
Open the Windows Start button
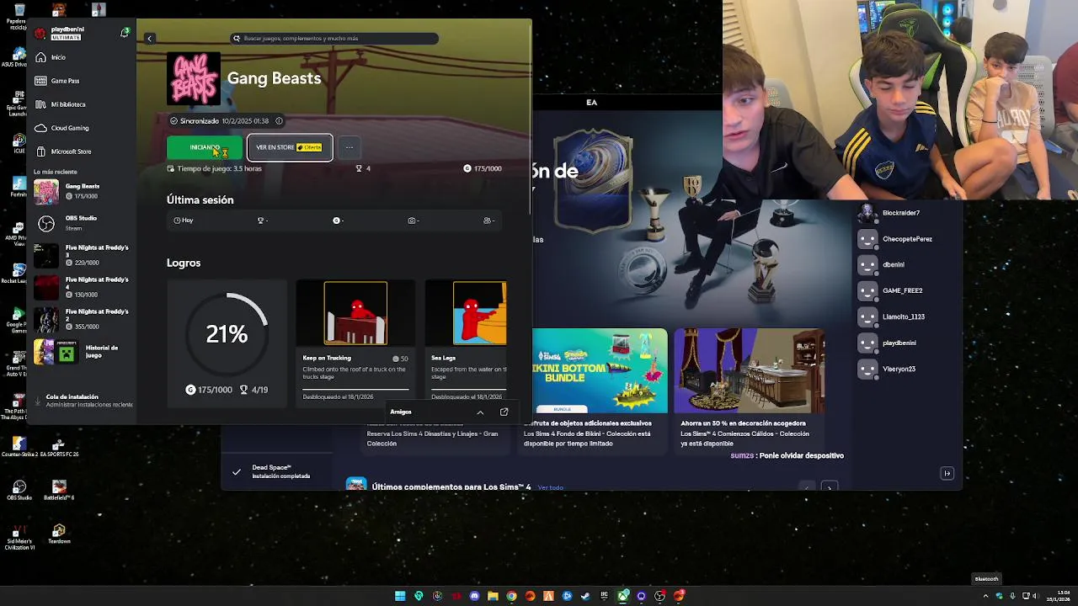click(x=400, y=596)
